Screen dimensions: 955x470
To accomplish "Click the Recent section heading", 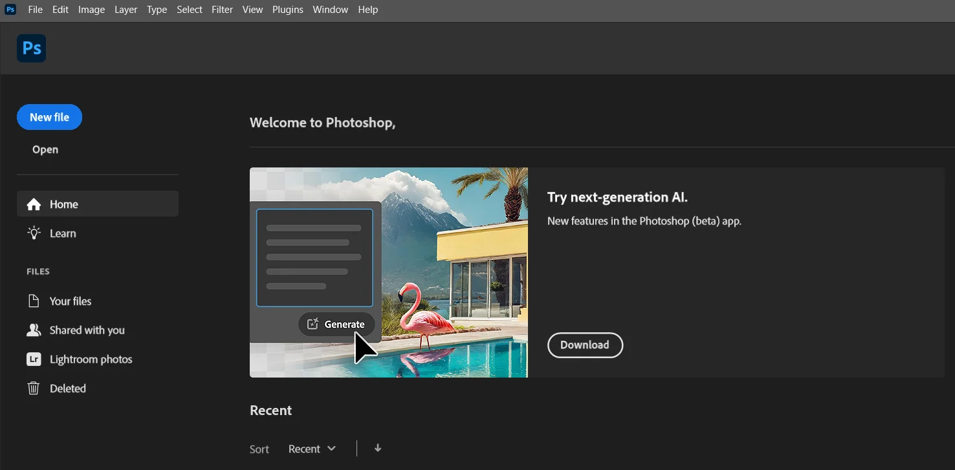I will tap(270, 411).
